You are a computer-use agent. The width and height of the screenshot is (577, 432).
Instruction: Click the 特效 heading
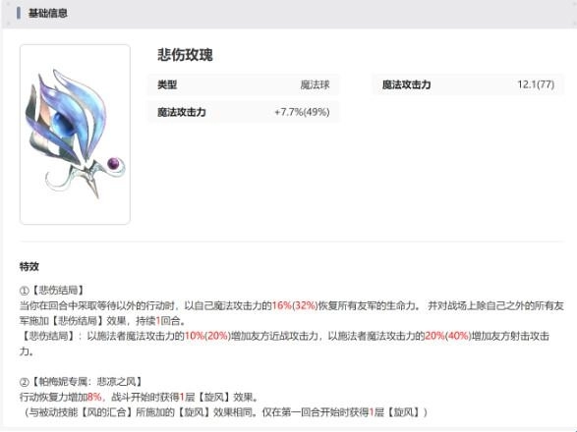tap(29, 266)
